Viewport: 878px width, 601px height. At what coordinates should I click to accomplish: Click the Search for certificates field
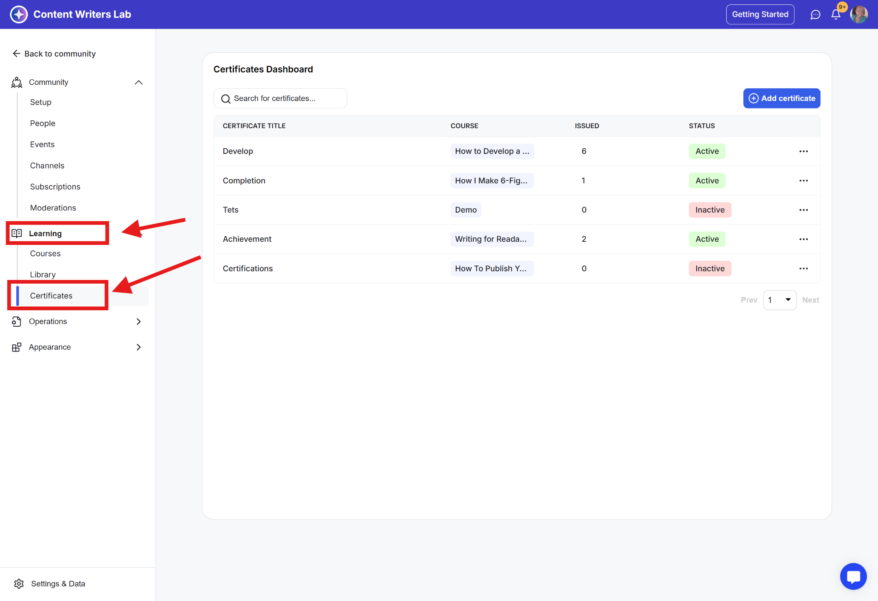[280, 99]
